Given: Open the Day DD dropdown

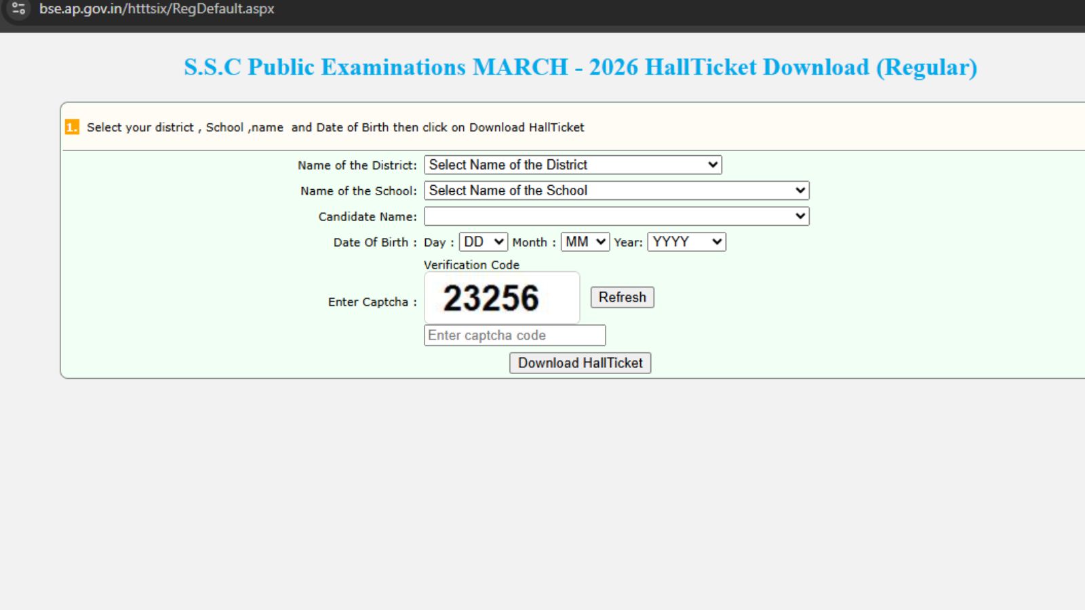Looking at the screenshot, I should coord(483,242).
